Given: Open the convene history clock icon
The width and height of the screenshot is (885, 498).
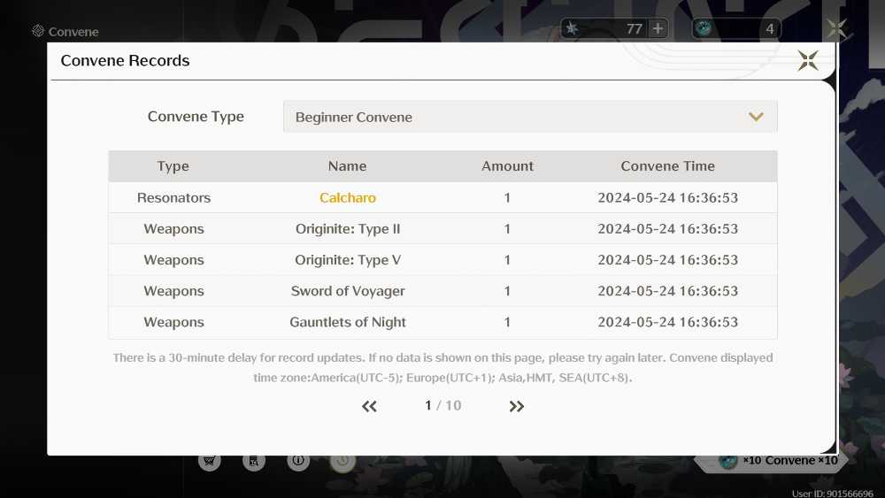Looking at the screenshot, I should [342, 462].
